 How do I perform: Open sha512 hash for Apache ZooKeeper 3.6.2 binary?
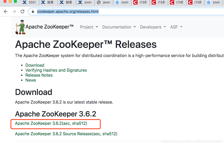(x=79, y=123)
